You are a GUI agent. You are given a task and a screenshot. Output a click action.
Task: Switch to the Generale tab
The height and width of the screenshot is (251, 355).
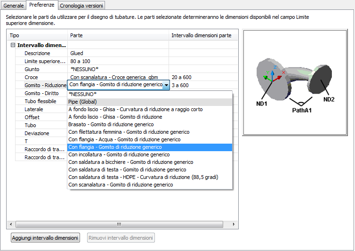click(x=13, y=6)
